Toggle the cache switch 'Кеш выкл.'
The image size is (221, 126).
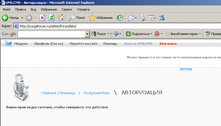point(168,44)
